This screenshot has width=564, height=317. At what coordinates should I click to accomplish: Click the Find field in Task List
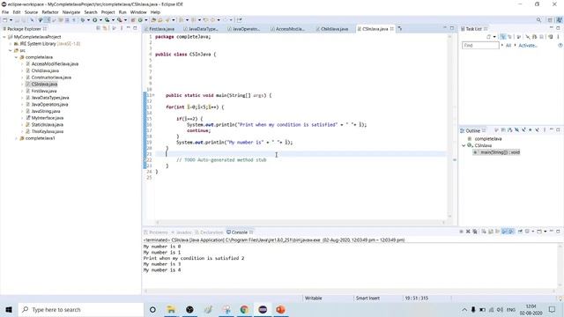pyautogui.click(x=480, y=45)
